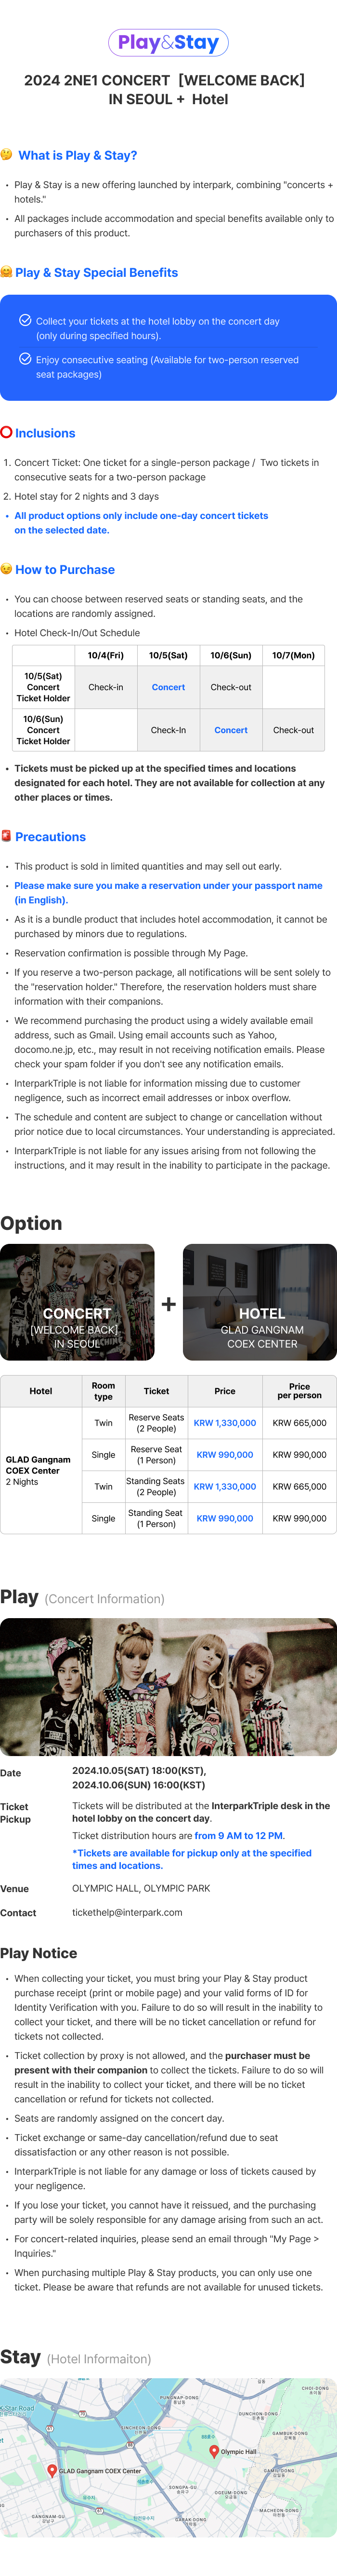Viewport: 337px width, 2576px height.
Task: Click the Standing Seat single KRW 990,000 price
Action: coord(224,1518)
